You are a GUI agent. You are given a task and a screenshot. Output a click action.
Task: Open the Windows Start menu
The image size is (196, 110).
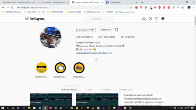point(2,108)
